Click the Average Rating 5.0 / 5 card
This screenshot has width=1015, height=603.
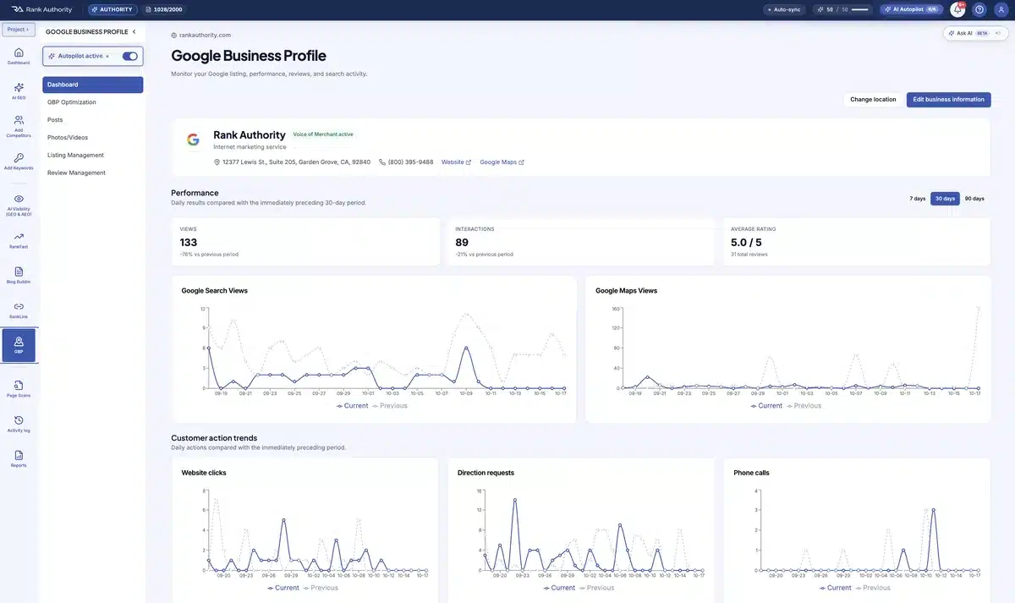pos(856,242)
